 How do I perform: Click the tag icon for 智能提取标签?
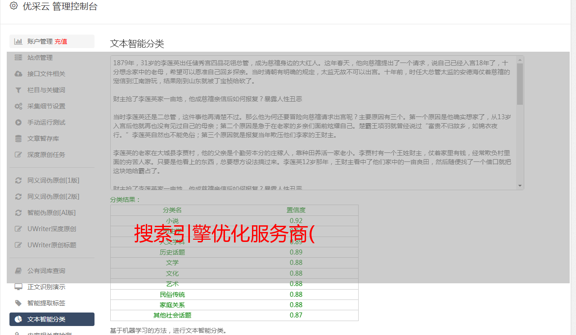click(18, 303)
